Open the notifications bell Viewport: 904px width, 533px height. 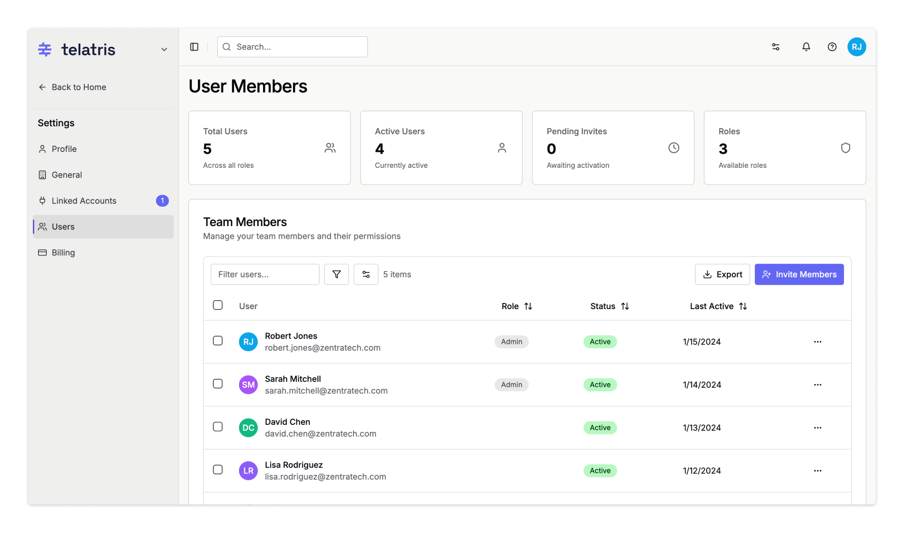point(806,47)
